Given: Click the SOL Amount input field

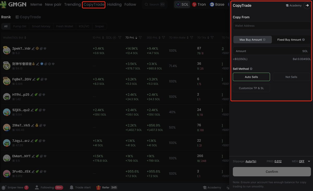Looking at the screenshot, I should 272,51.
